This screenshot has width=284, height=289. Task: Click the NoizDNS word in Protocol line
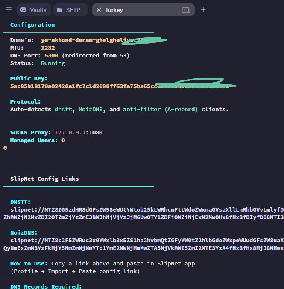(91, 110)
